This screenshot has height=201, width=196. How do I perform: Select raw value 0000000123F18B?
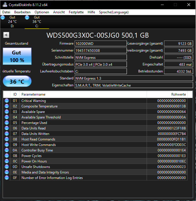pyautogui.click(x=172, y=128)
